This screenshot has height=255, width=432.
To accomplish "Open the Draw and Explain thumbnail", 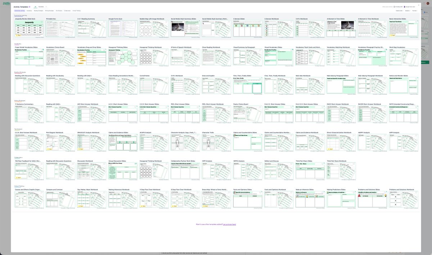I will tap(217, 86).
